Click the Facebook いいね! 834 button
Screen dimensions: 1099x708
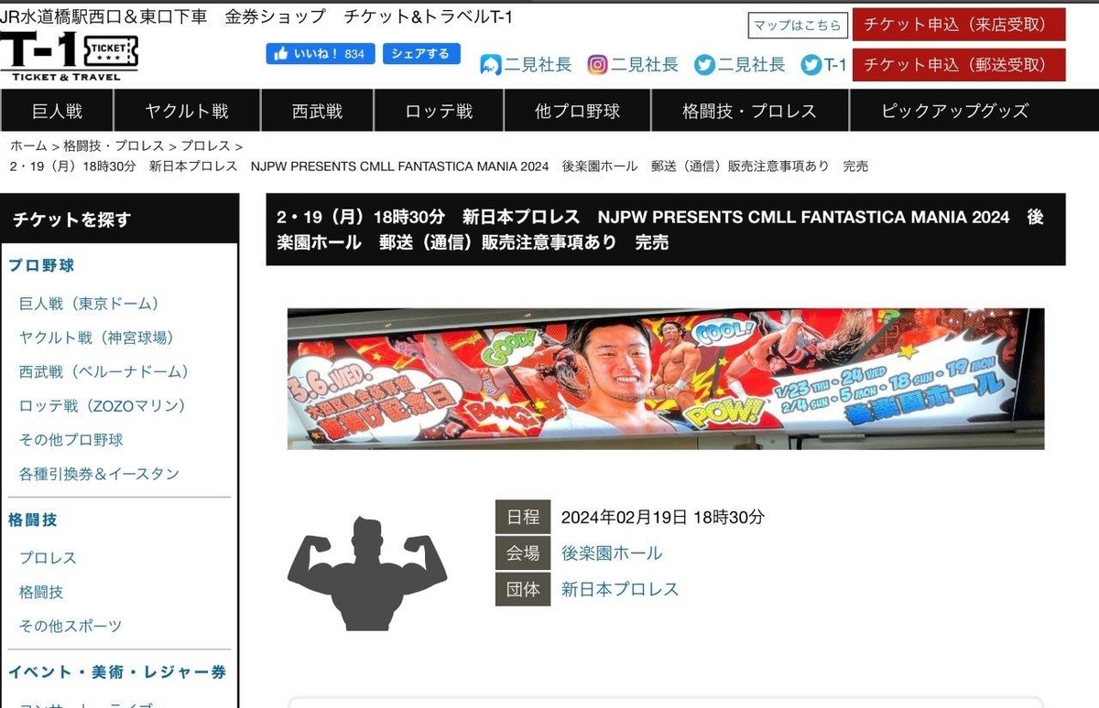pos(320,54)
